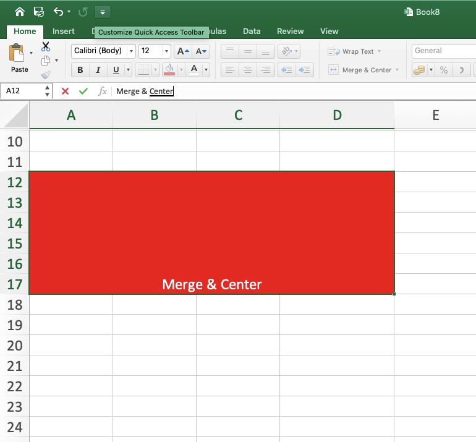
Task: Switch to the Home tab
Action: pyautogui.click(x=25, y=32)
